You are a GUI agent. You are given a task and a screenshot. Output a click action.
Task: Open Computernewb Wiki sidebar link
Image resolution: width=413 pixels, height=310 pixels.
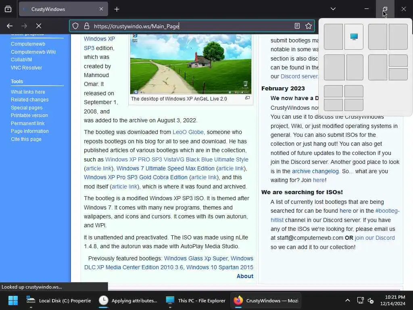(x=33, y=52)
